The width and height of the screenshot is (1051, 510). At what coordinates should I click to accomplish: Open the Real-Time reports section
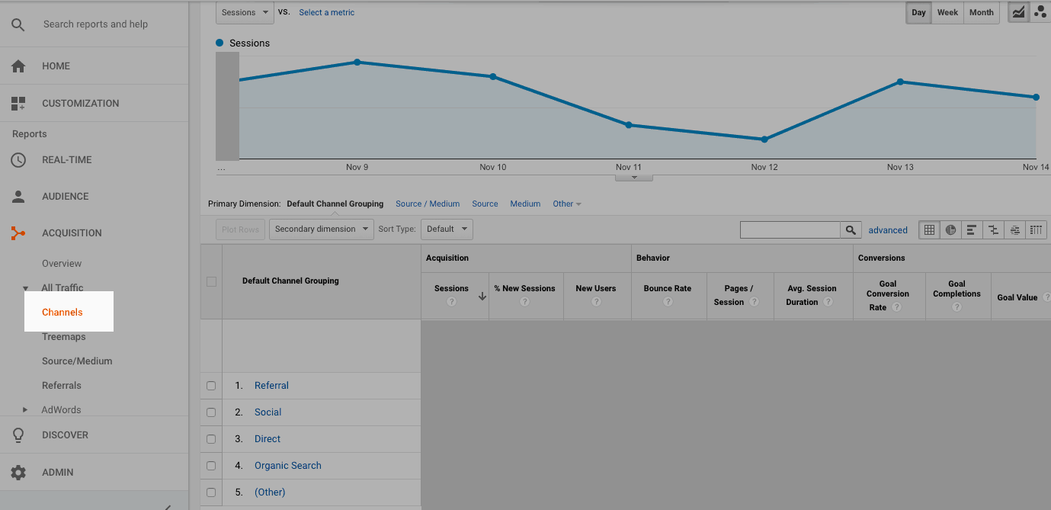65,159
